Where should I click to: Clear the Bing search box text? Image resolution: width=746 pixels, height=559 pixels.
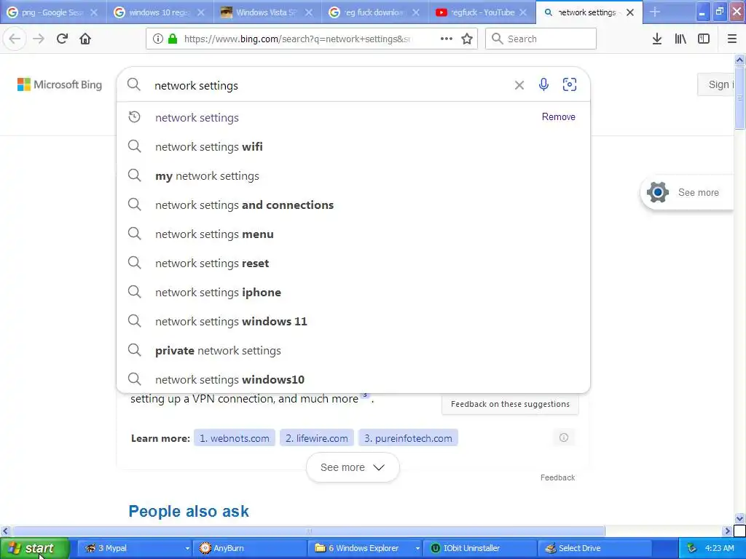[x=519, y=85]
